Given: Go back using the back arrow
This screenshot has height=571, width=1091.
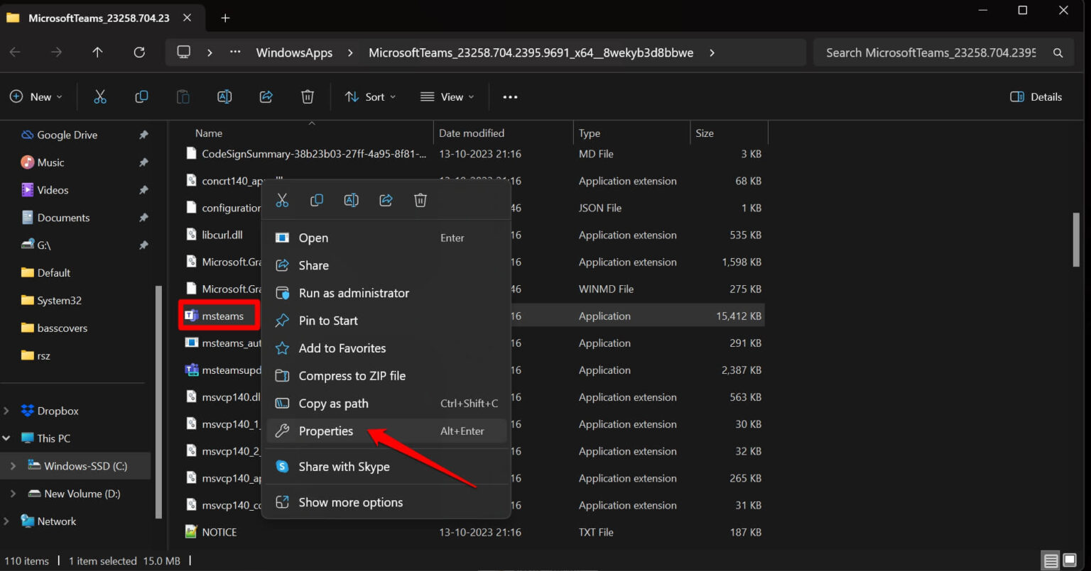Looking at the screenshot, I should 14,52.
